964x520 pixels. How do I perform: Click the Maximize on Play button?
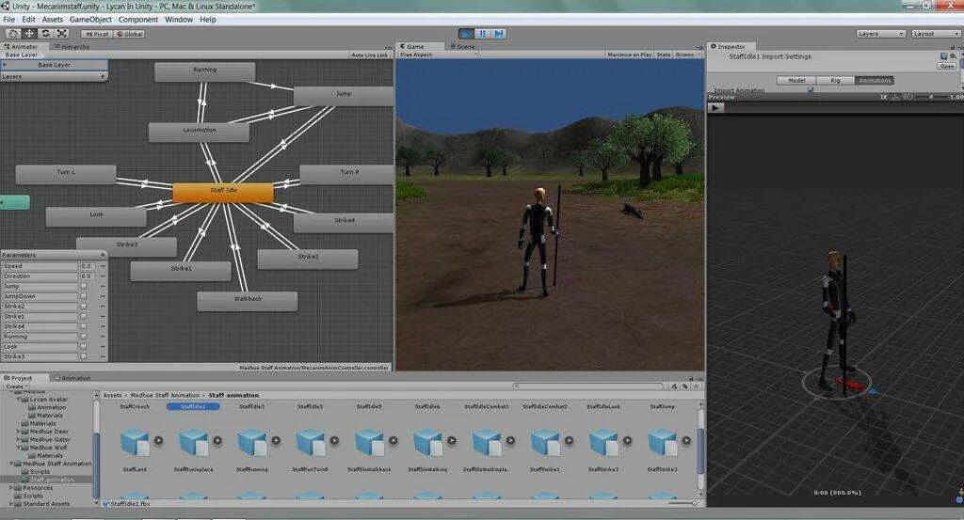tap(629, 55)
